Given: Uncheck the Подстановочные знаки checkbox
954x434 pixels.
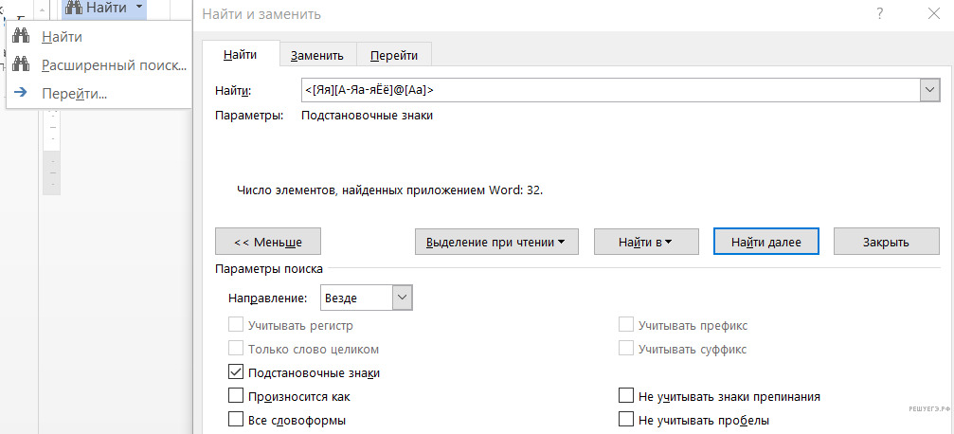Looking at the screenshot, I should 237,373.
